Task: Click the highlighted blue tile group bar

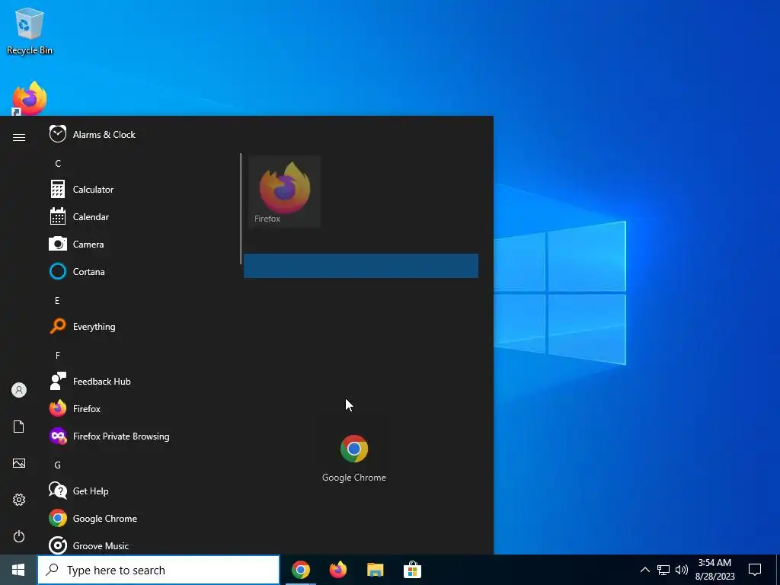Action: [x=361, y=266]
